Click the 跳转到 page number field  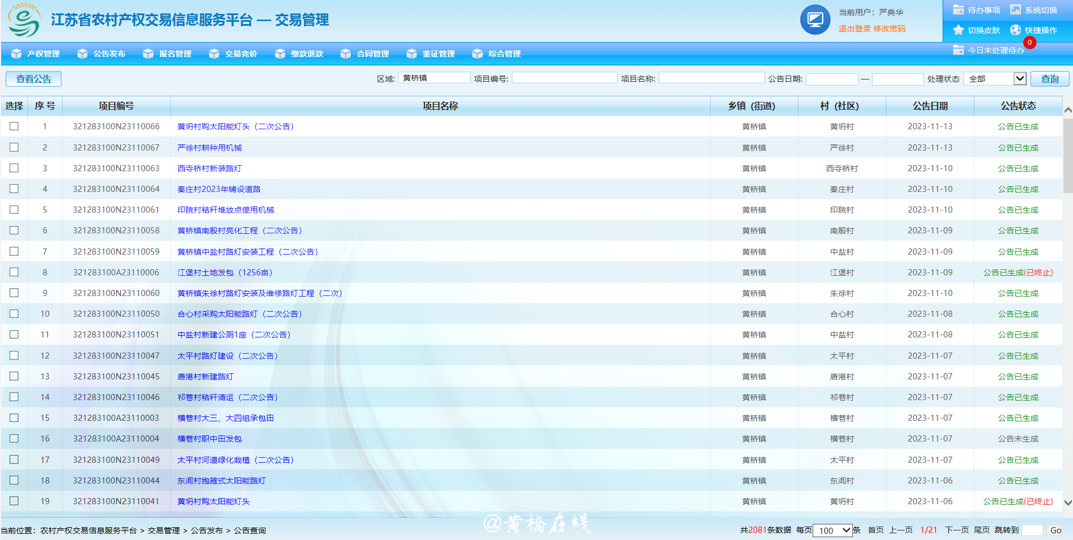tap(1032, 530)
